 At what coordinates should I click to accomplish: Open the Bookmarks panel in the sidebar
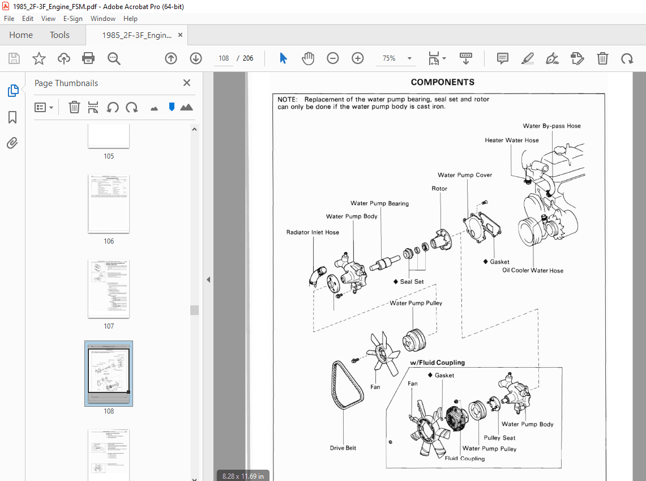coord(12,117)
